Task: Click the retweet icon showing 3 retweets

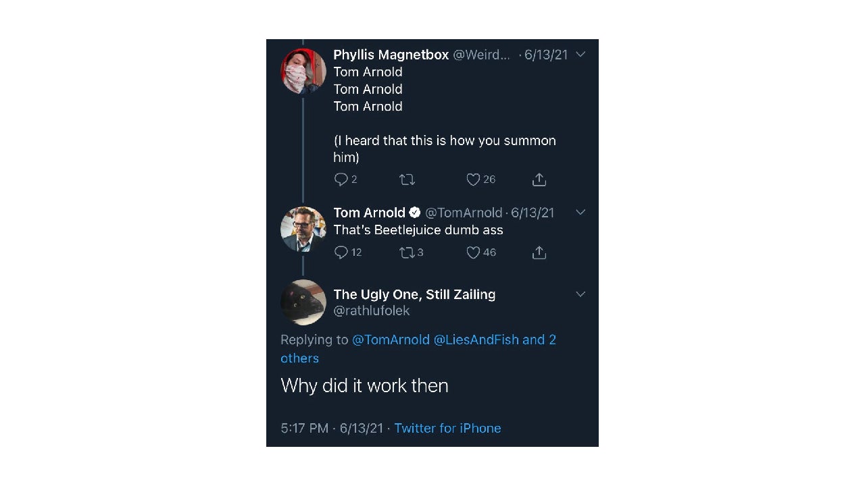Action: tap(407, 252)
